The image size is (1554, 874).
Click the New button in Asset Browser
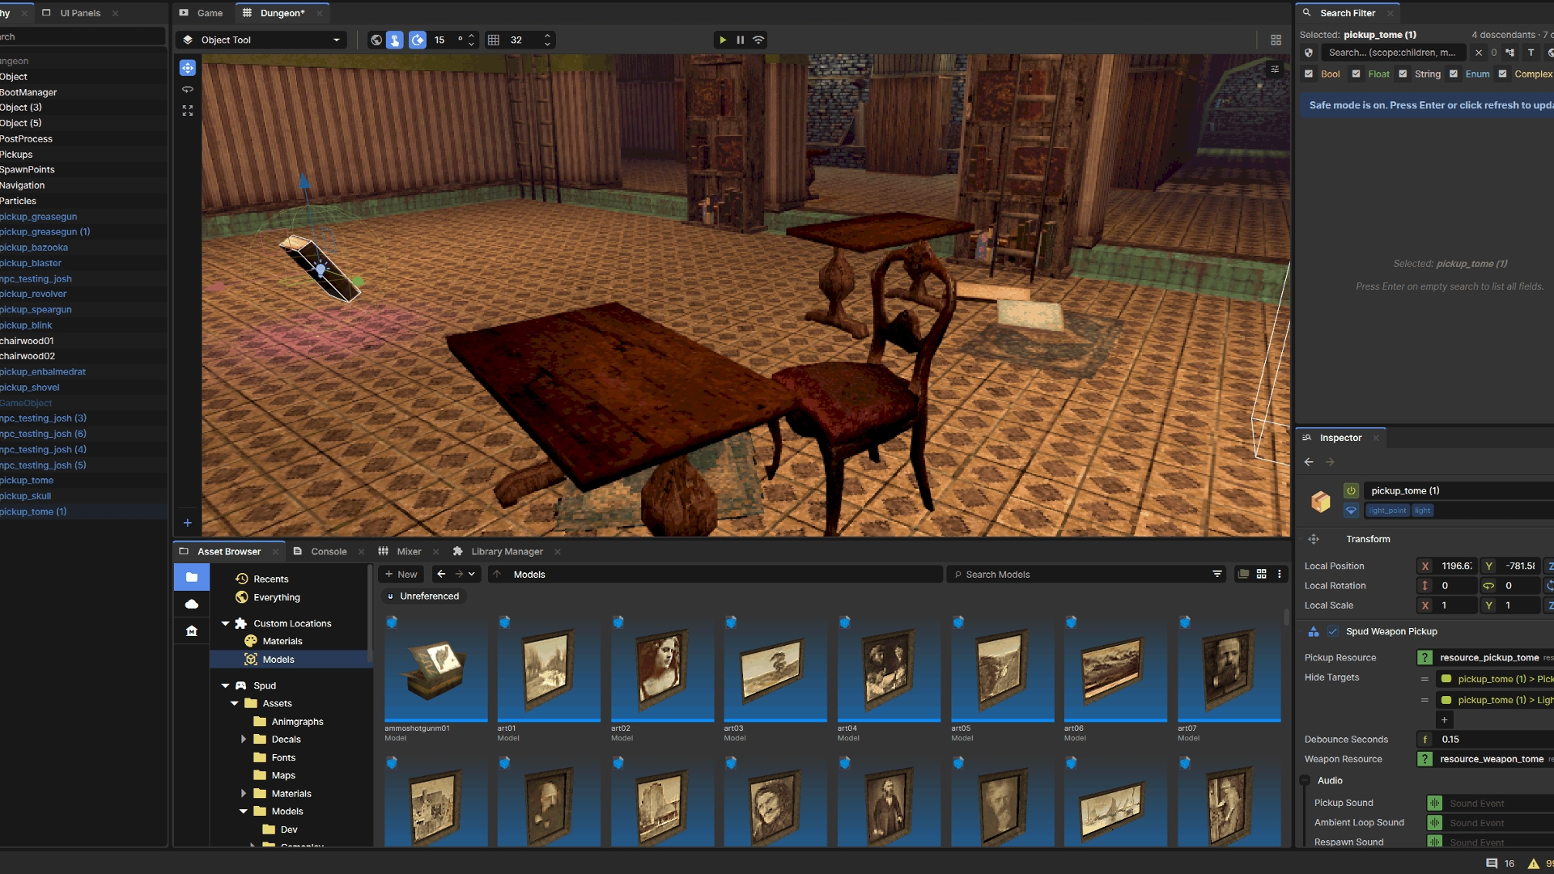tap(401, 574)
